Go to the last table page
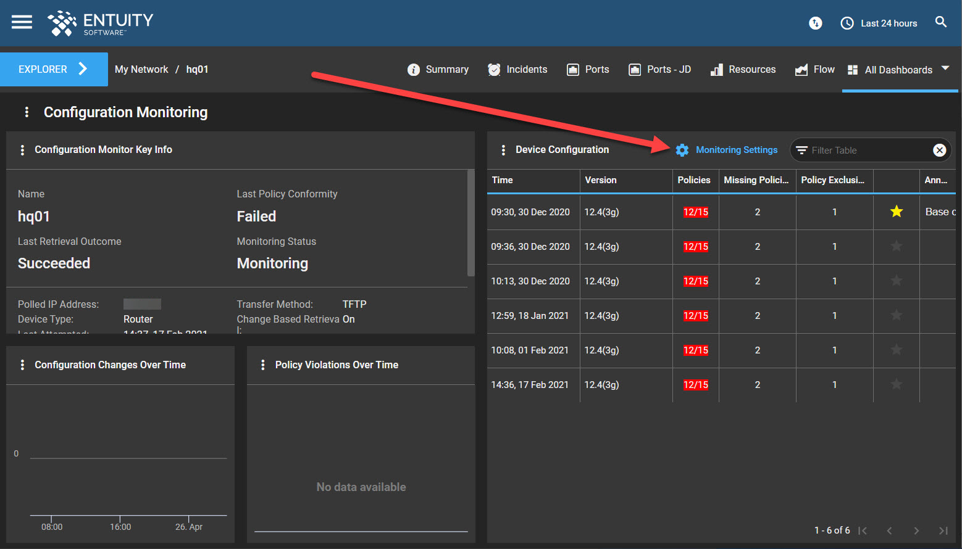Screen dimensions: 962x549 pyautogui.click(x=943, y=530)
